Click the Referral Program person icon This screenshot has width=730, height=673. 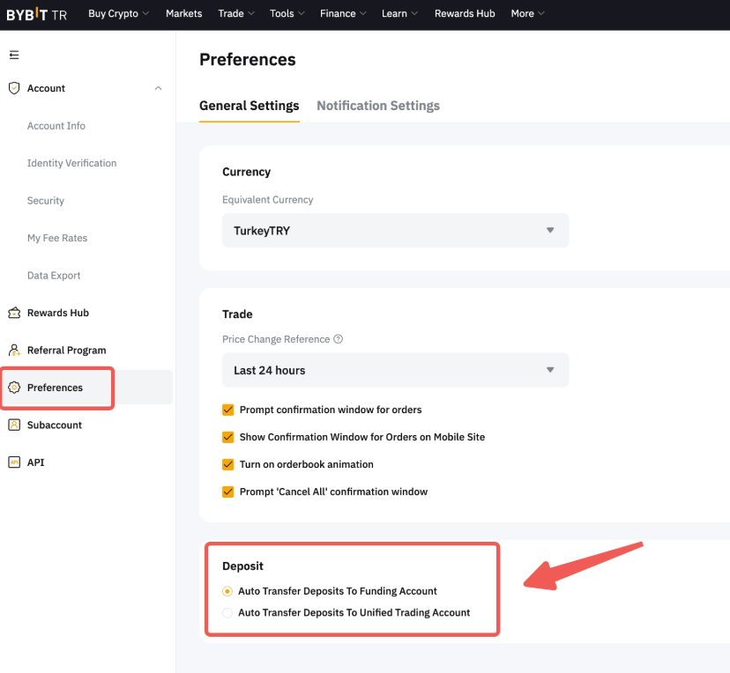point(14,351)
